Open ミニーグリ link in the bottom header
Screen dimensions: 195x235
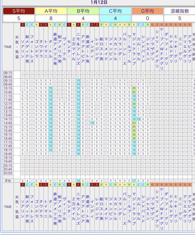pos(180,209)
